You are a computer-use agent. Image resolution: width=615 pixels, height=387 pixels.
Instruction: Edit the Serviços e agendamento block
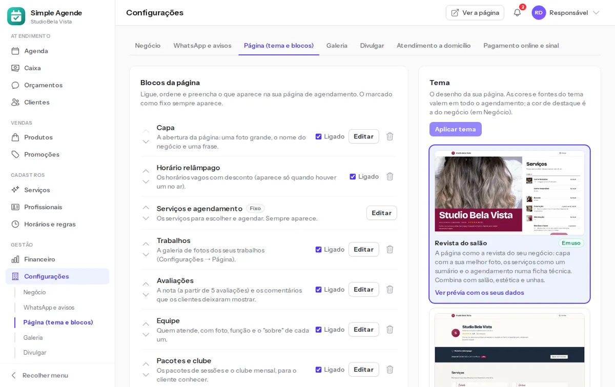pos(382,213)
